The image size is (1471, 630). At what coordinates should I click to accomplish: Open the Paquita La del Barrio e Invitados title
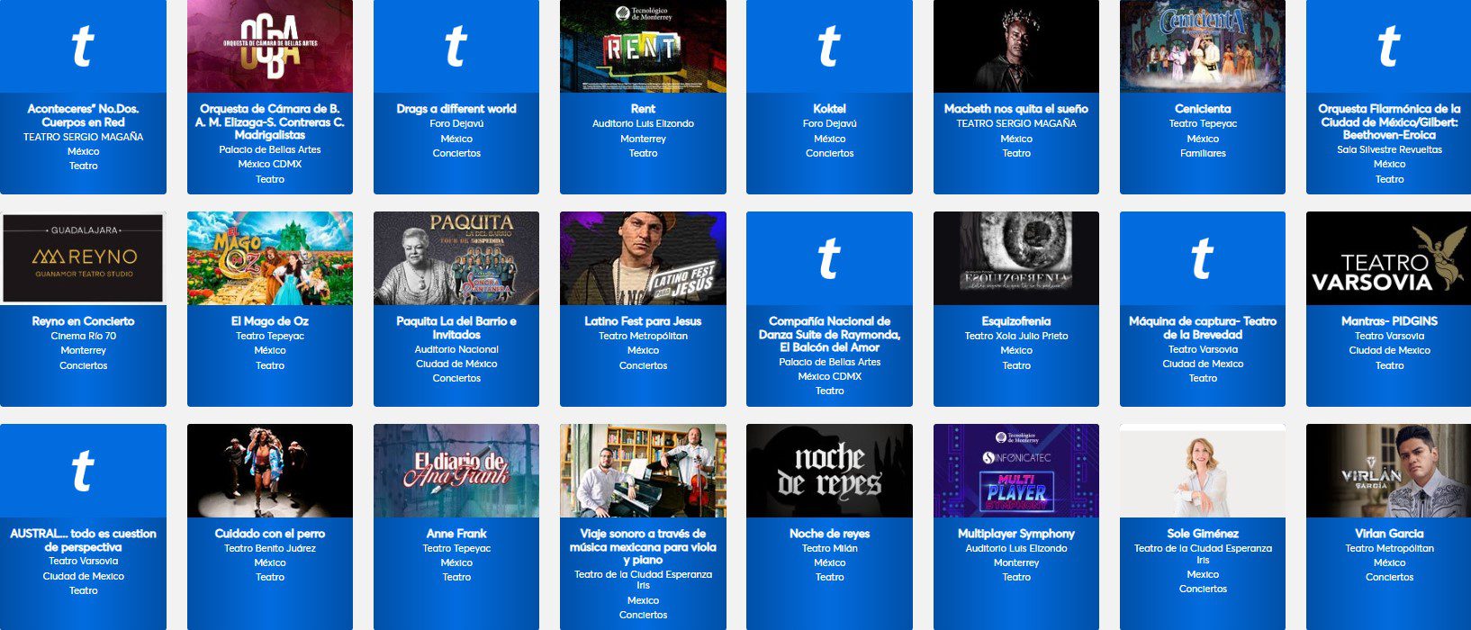(x=456, y=328)
